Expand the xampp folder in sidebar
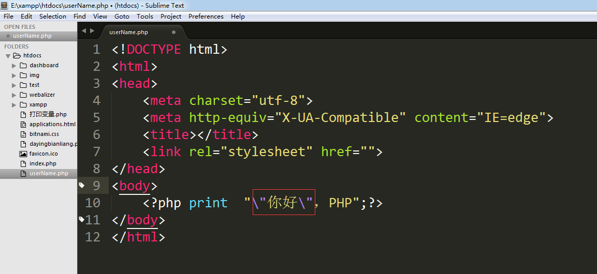This screenshot has width=597, height=274. click(x=14, y=105)
